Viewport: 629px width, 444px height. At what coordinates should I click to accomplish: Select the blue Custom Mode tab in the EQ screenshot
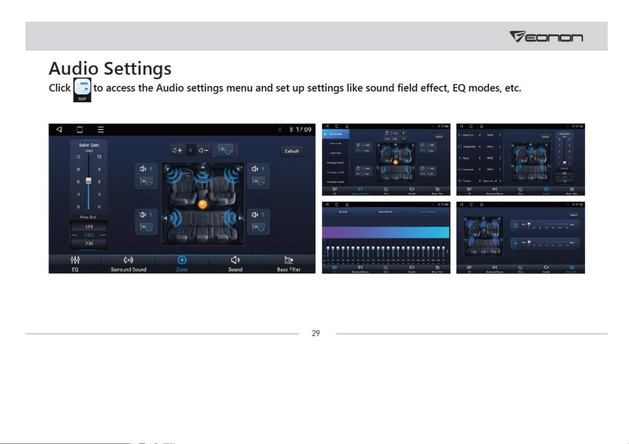428,212
